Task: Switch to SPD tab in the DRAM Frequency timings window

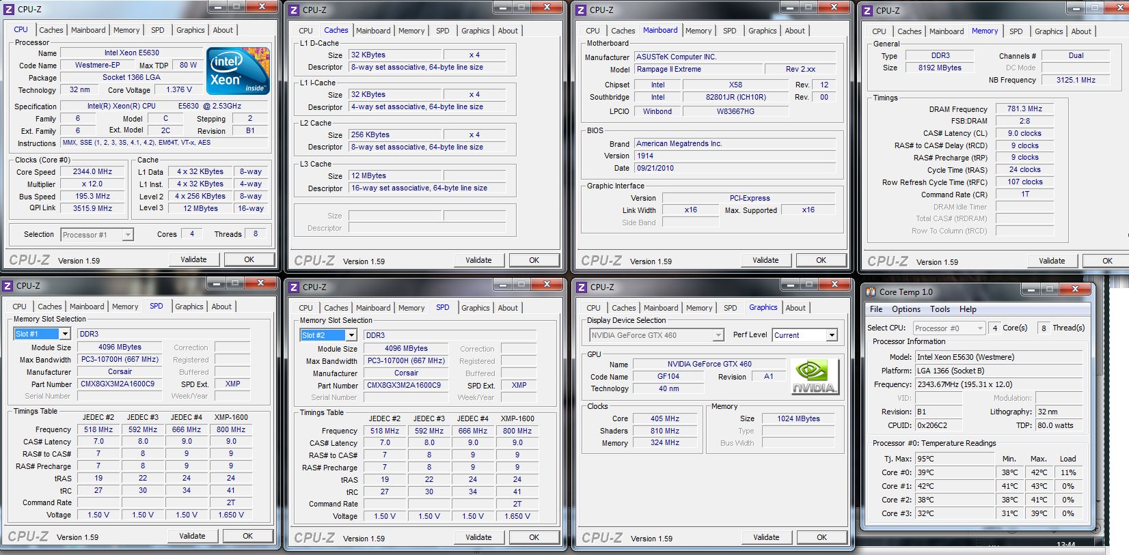Action: tap(1016, 31)
